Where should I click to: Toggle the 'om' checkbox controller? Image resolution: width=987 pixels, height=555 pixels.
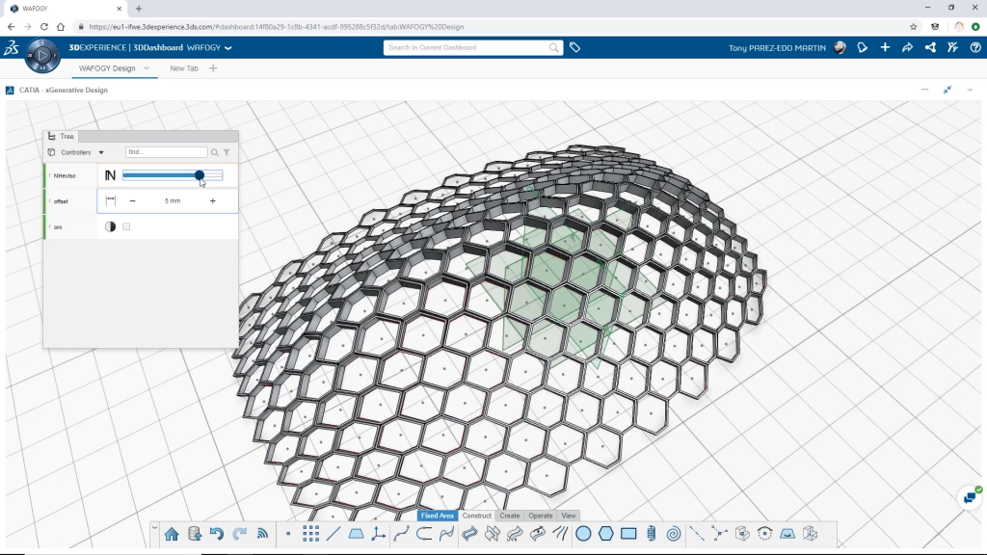click(x=126, y=226)
